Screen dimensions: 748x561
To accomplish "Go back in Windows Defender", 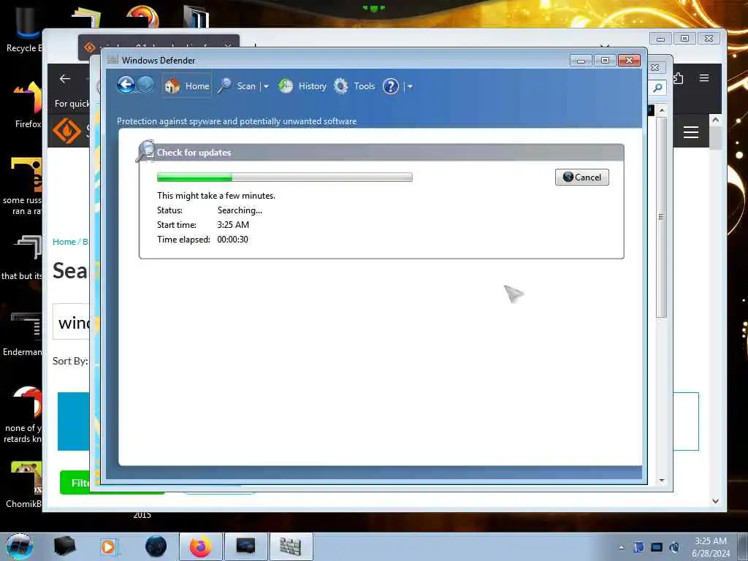I will pos(126,85).
